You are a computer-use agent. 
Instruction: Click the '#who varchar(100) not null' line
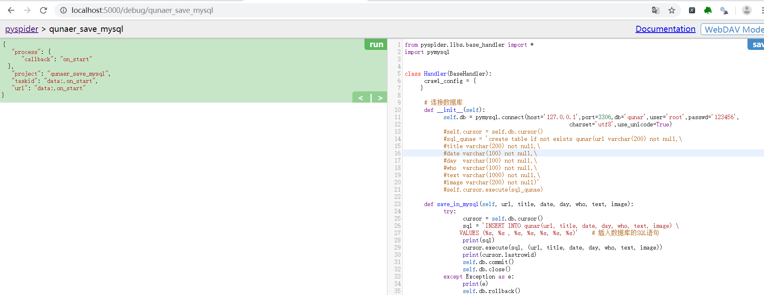coord(490,168)
